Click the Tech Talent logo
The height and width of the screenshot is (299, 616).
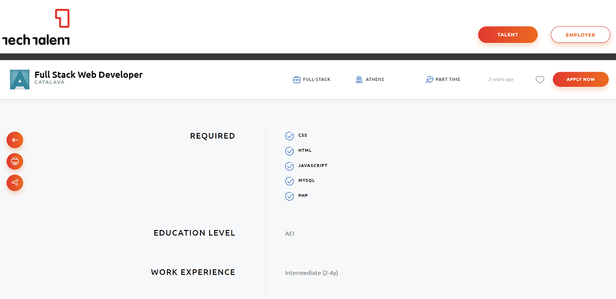pos(36,27)
